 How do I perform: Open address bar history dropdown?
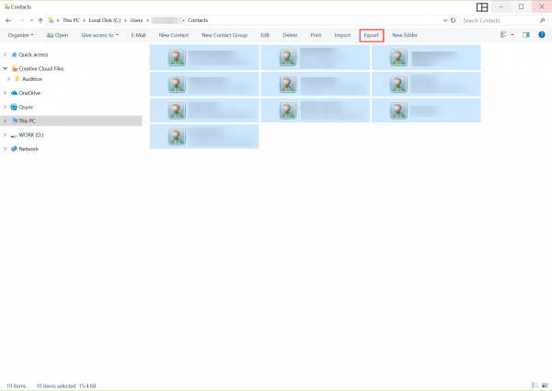coord(445,20)
